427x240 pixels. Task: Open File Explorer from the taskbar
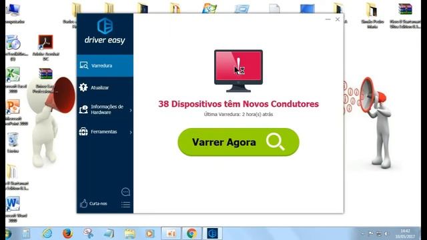click(129, 233)
